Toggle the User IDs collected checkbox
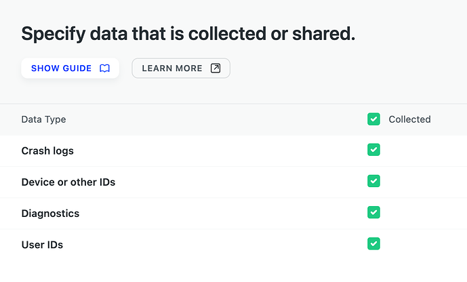 (373, 243)
